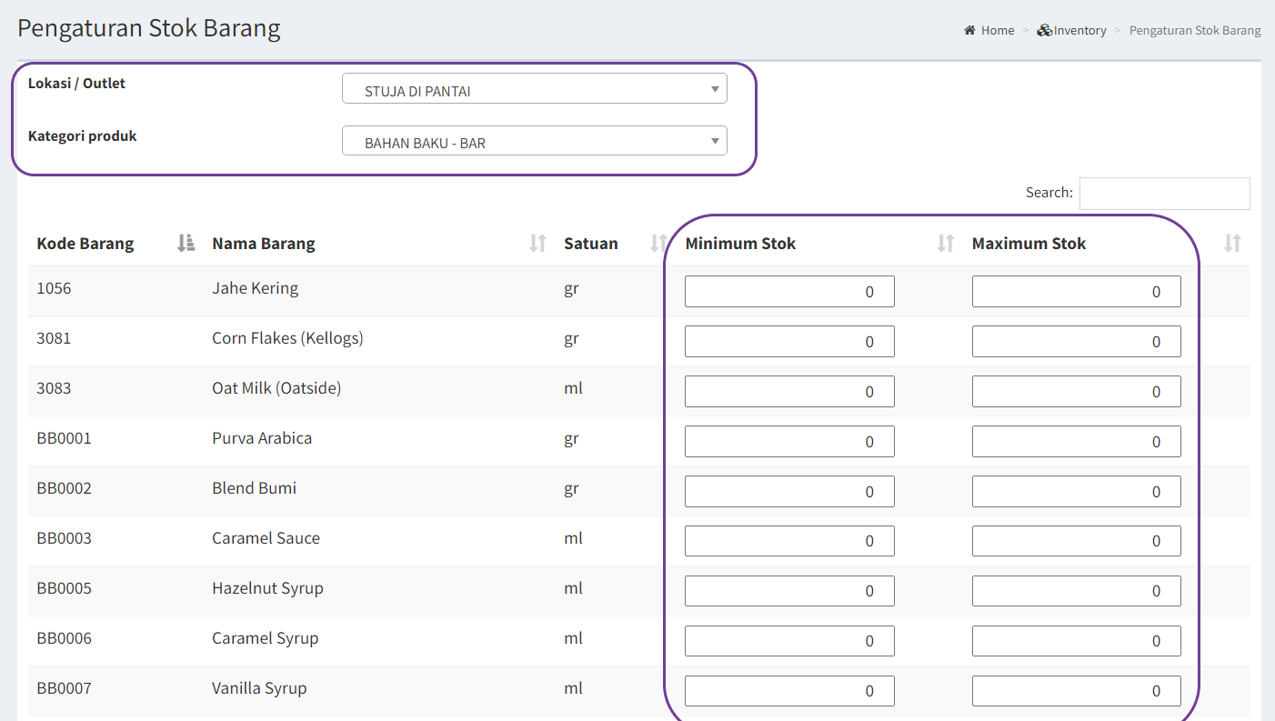Screen dimensions: 1275x721
Task: Edit Maximum Stok for Corn Flakes (Kellogs)
Action: pyautogui.click(x=1077, y=342)
